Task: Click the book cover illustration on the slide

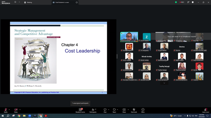Action: pyautogui.click(x=36, y=60)
